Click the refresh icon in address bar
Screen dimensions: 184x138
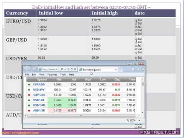[72, 69]
